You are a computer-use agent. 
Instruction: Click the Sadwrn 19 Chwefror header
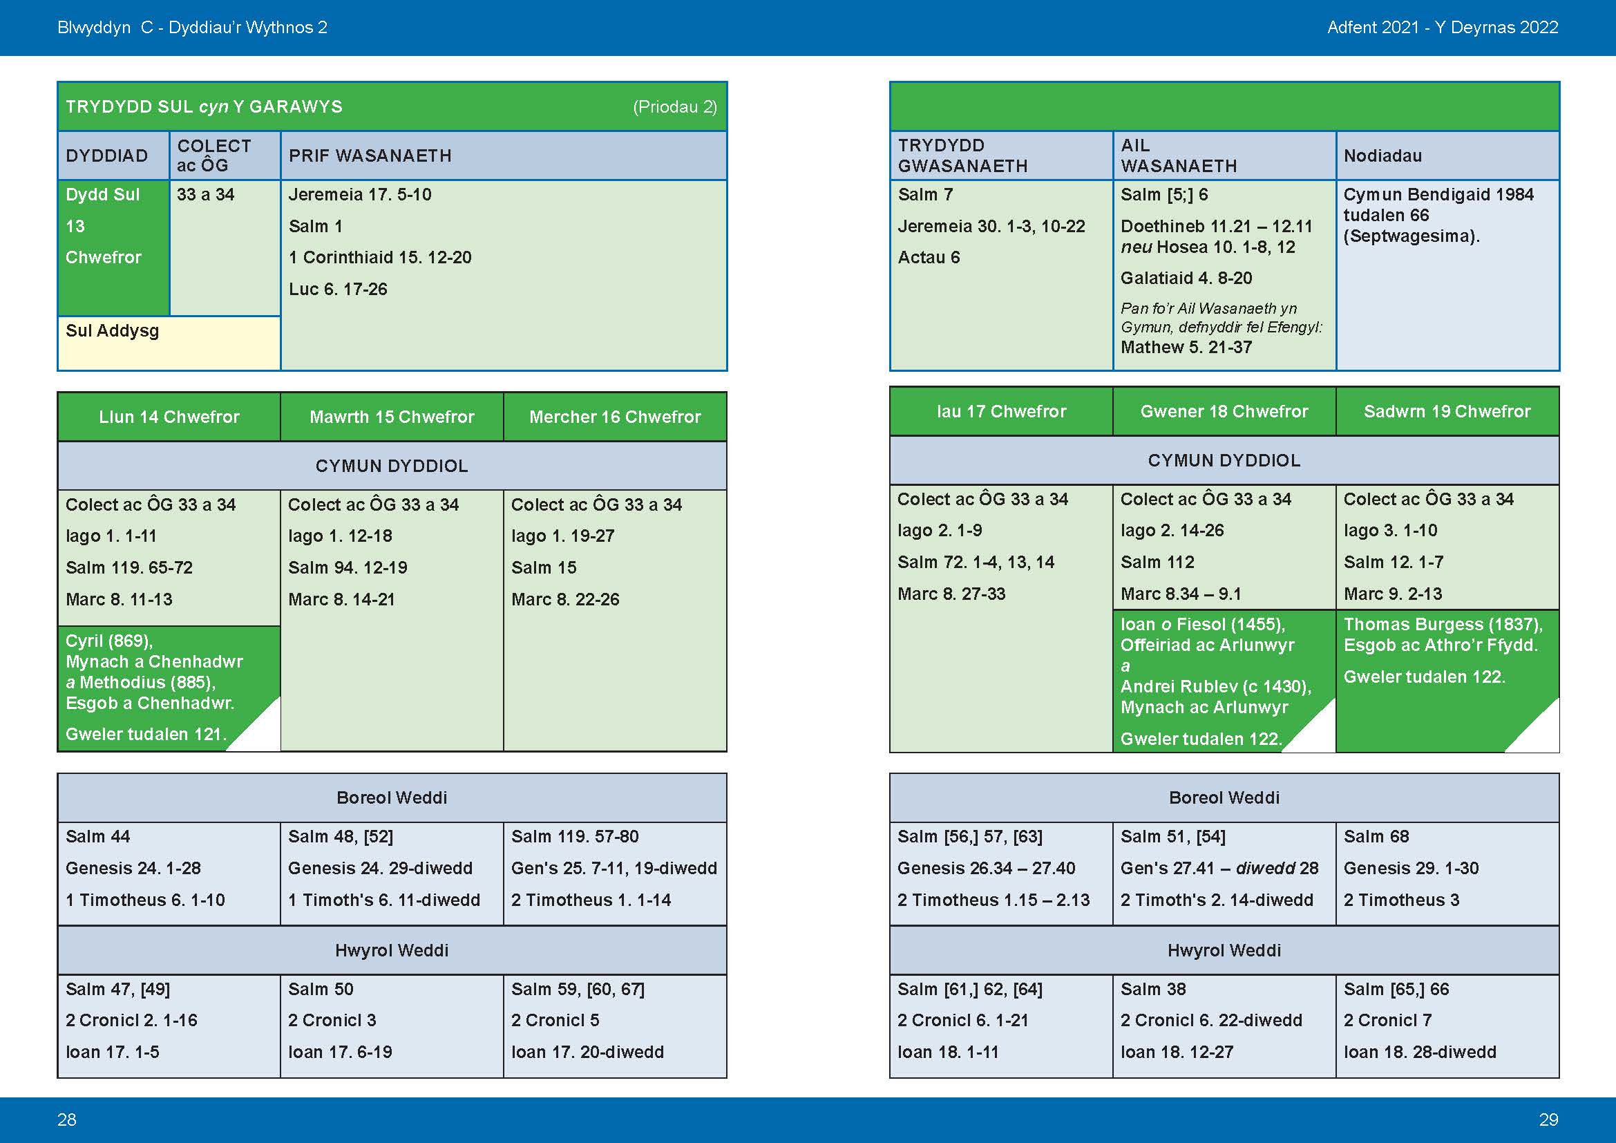click(x=1447, y=411)
